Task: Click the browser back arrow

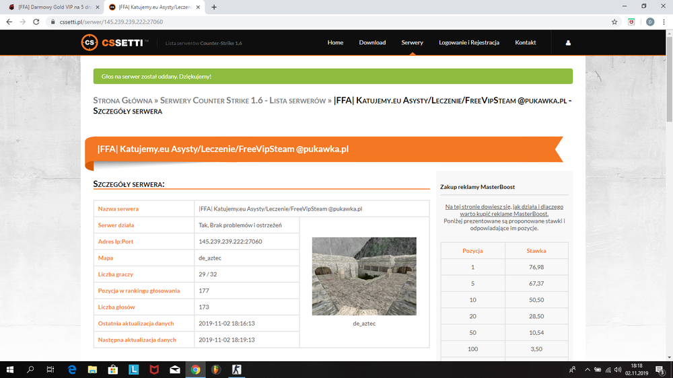Action: pos(9,22)
